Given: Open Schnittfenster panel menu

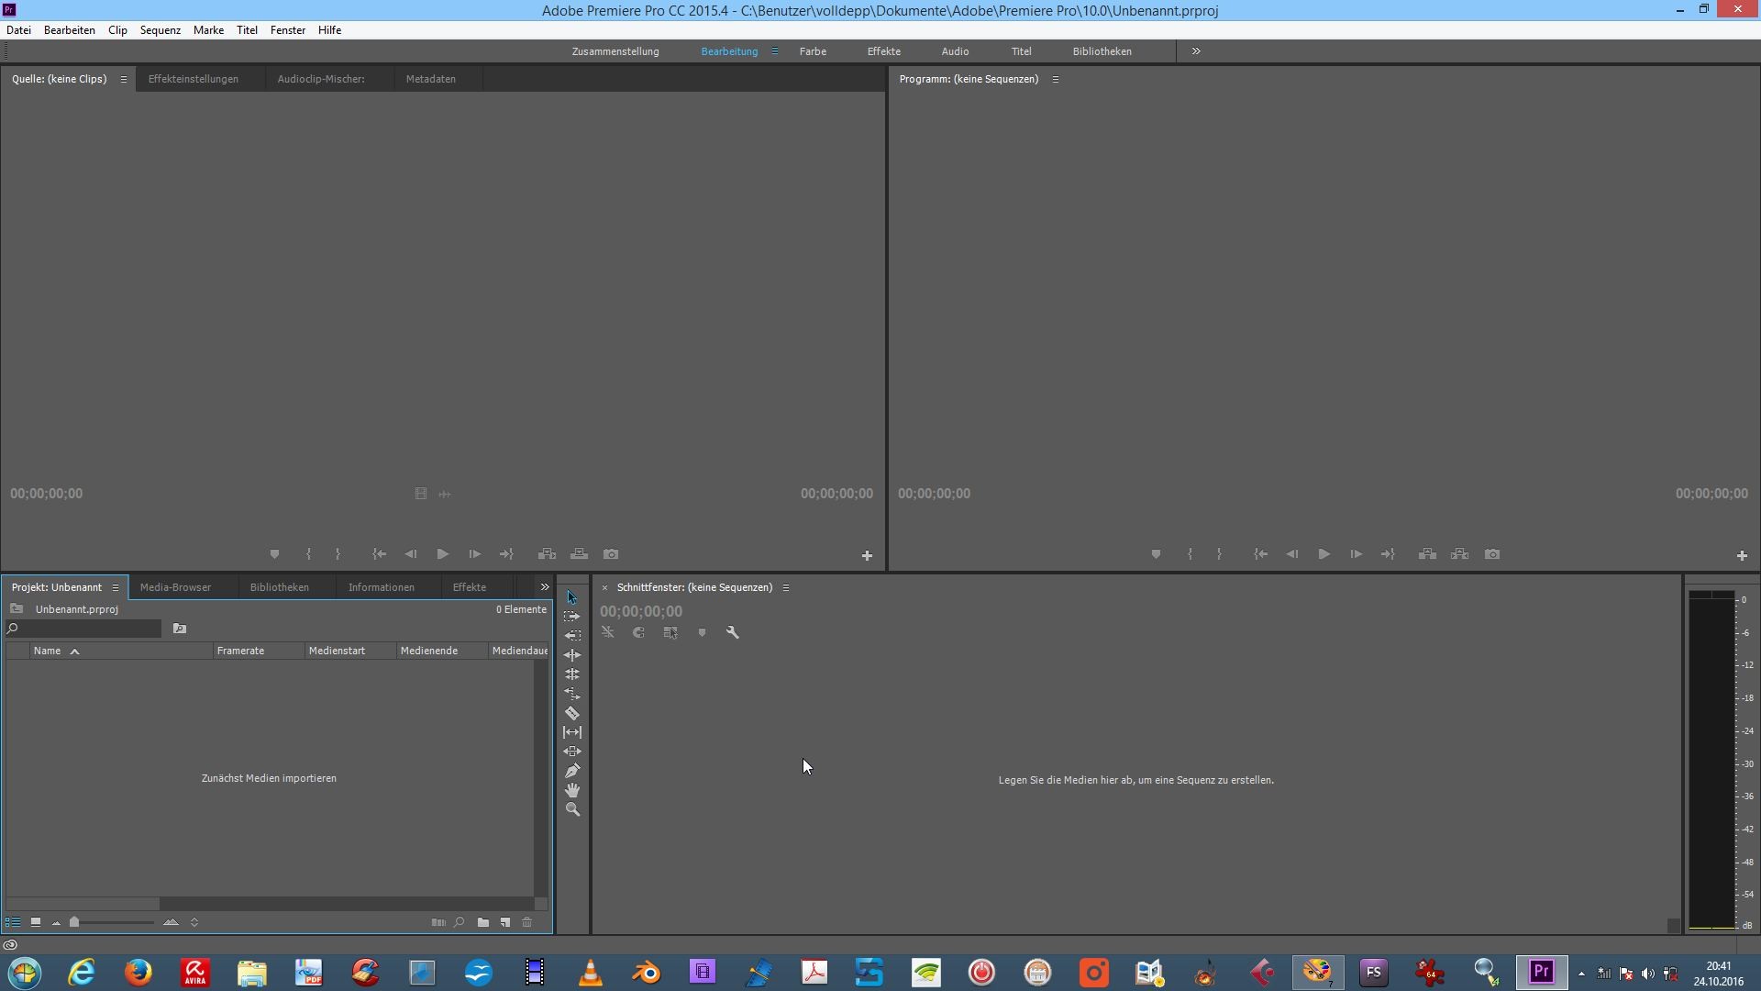Looking at the screenshot, I should coord(786,587).
